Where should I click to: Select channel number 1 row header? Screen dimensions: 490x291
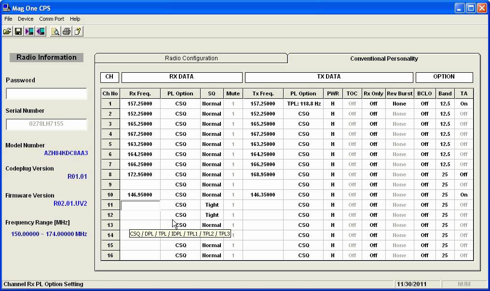[x=110, y=104]
